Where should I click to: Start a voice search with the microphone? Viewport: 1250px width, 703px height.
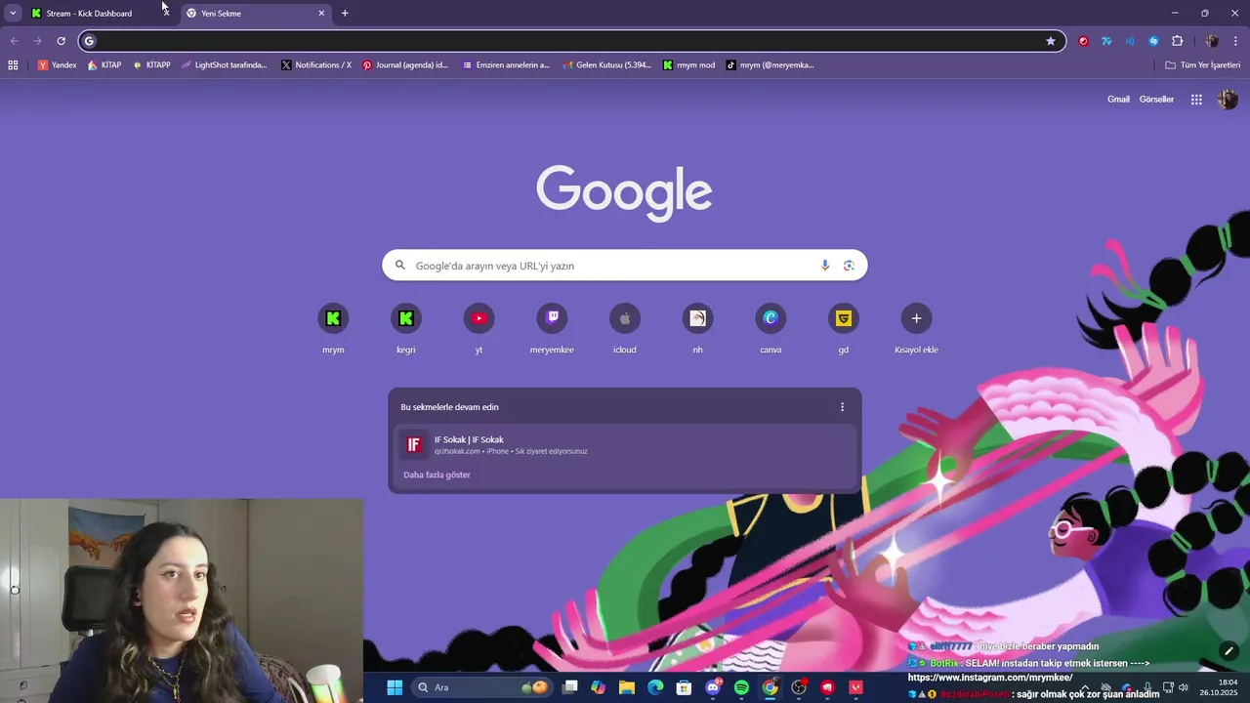[825, 266]
